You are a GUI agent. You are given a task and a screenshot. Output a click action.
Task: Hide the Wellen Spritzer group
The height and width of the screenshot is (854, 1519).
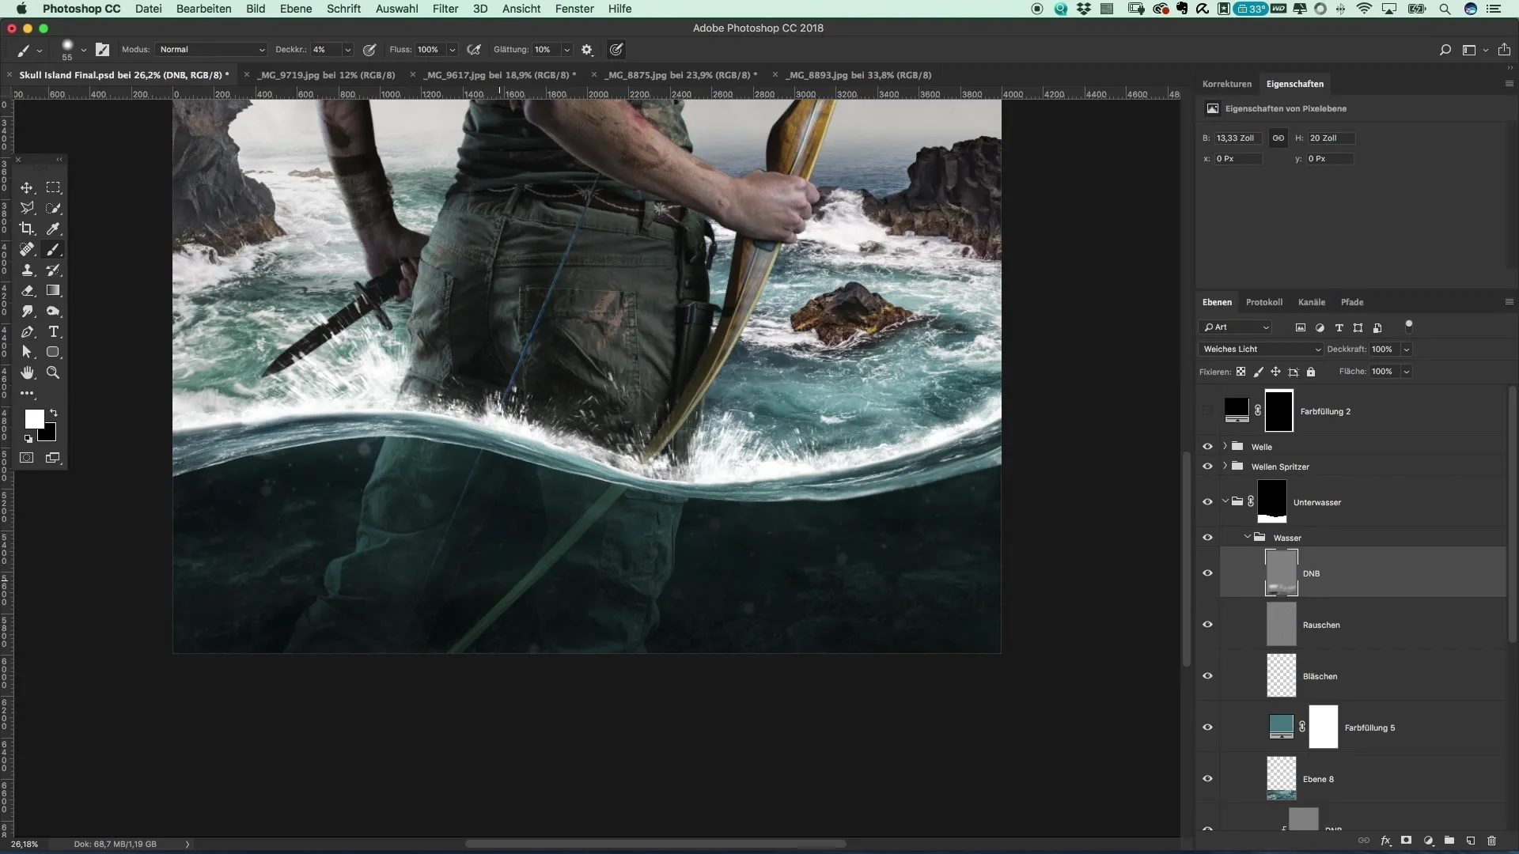[1207, 467]
